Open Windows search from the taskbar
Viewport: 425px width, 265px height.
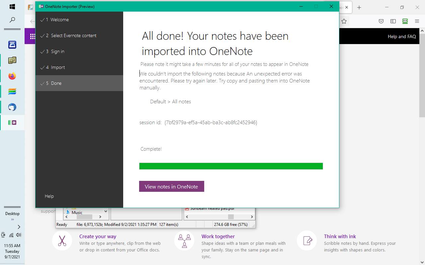(12, 20)
